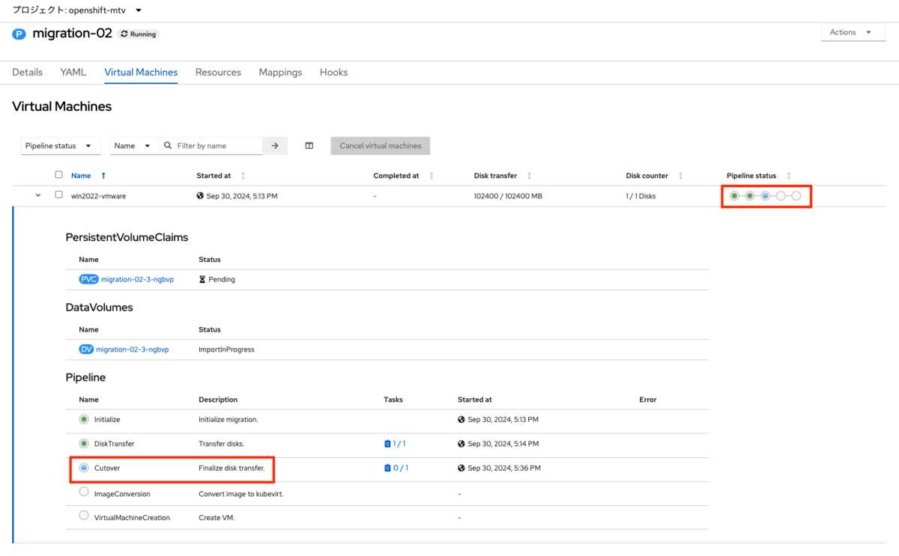Viewport: 899px width, 556px height.
Task: Click the pipeline status progress indicator for win2022-vmware
Action: [766, 195]
